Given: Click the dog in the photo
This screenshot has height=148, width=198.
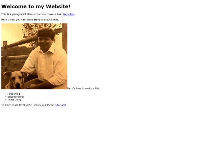Looking at the screenshot, I should point(15,80).
